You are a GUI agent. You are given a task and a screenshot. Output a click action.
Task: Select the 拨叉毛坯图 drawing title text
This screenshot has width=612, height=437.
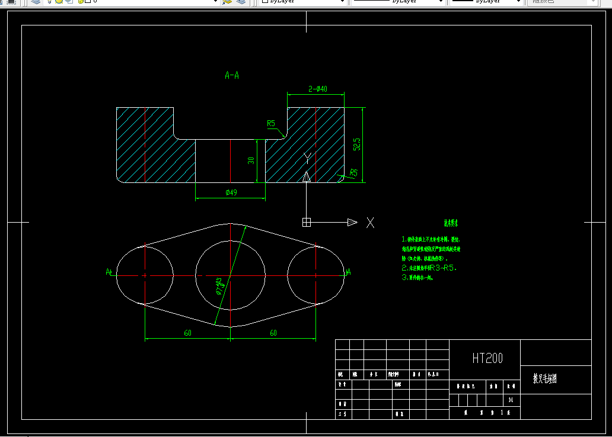(x=545, y=378)
